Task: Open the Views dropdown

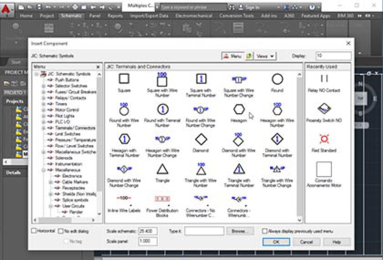Action: (x=265, y=56)
